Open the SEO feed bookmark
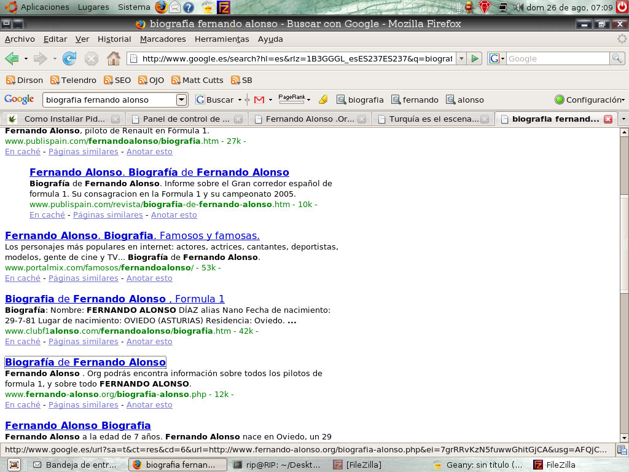Viewport: 629px width, 472px height. [x=117, y=81]
